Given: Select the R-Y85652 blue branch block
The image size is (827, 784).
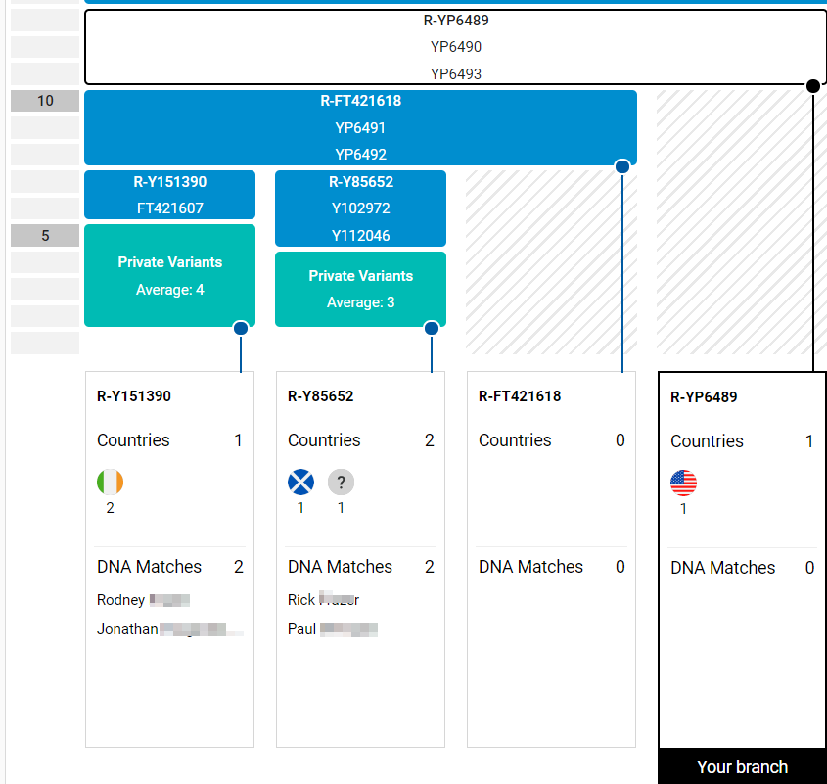Looking at the screenshot, I should tap(360, 208).
